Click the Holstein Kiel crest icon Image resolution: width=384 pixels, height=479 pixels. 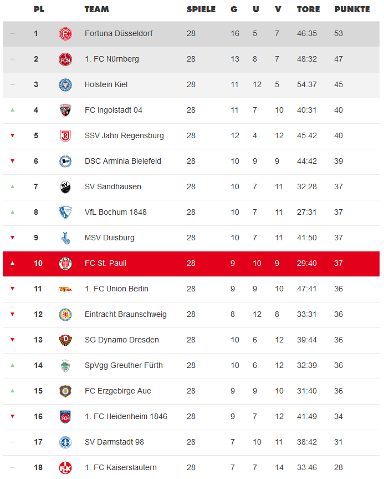click(x=65, y=85)
